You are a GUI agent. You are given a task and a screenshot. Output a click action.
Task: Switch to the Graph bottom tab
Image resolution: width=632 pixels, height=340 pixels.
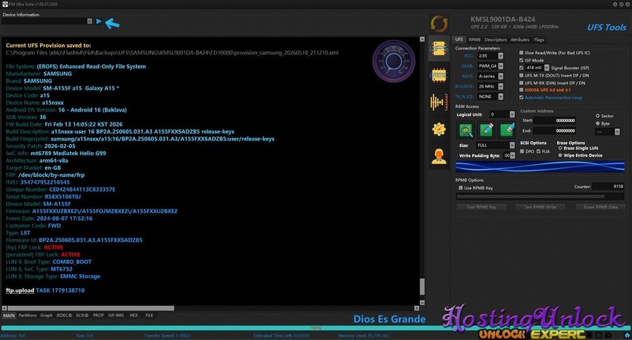click(x=46, y=316)
